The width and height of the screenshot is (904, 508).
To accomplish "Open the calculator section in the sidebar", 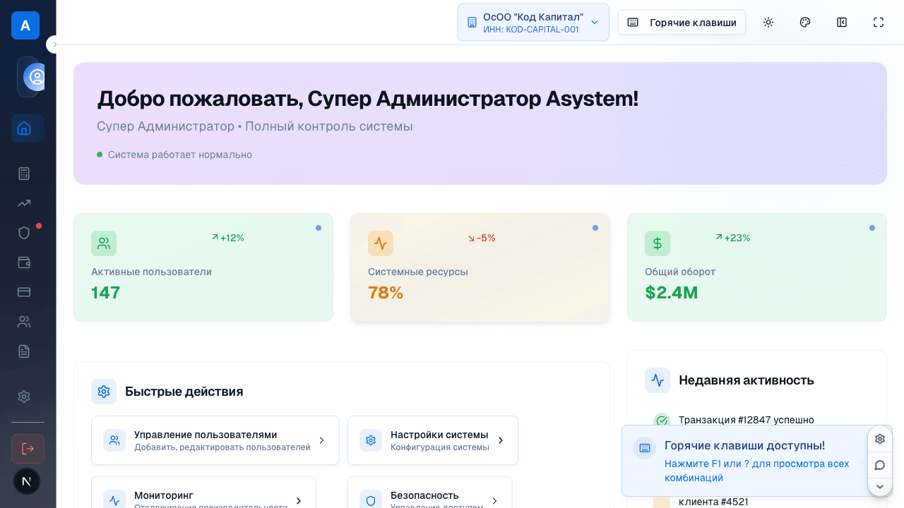I will pyautogui.click(x=24, y=173).
